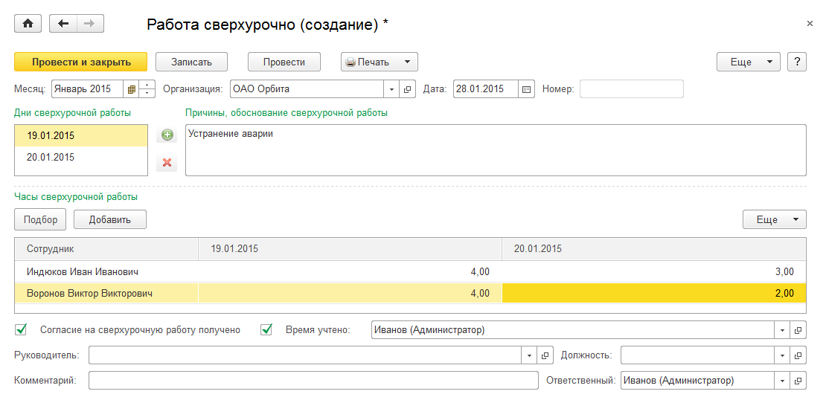Click into the Комментарий input field
Screen dimensions: 826x400
[313, 381]
